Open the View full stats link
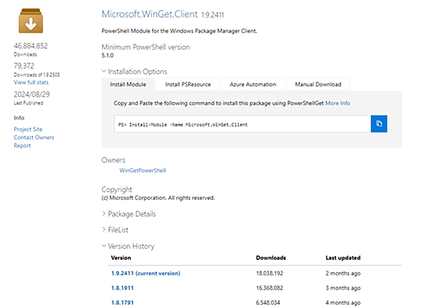 pos(31,82)
